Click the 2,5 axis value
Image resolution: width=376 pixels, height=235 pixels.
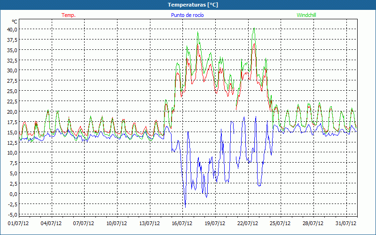14,183
